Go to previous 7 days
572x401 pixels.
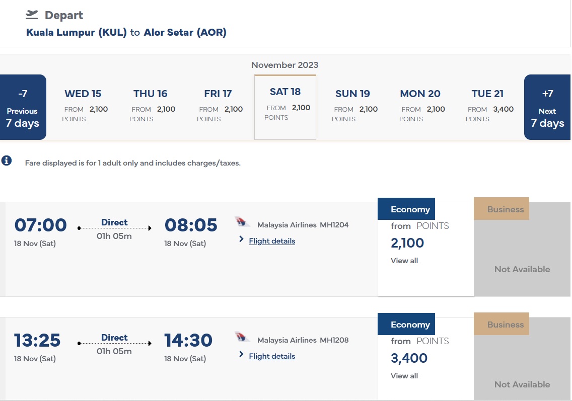tap(23, 107)
